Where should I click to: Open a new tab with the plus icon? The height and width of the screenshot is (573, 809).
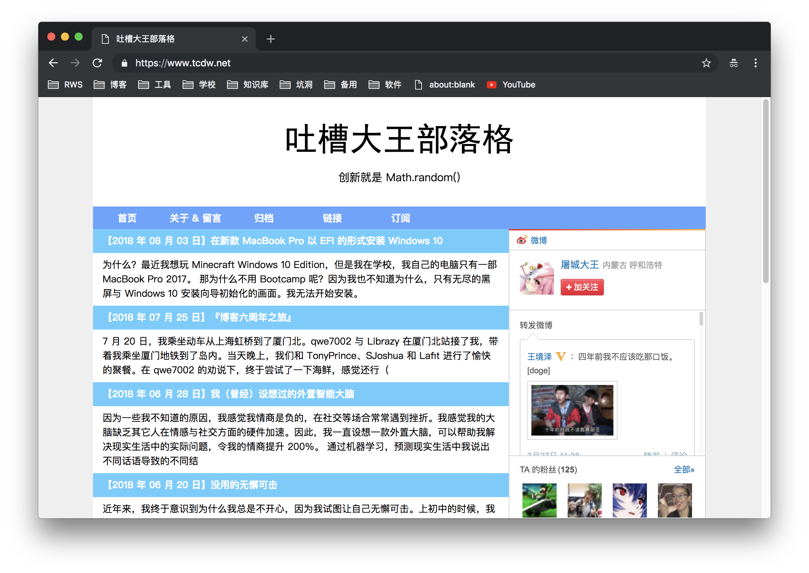[270, 39]
